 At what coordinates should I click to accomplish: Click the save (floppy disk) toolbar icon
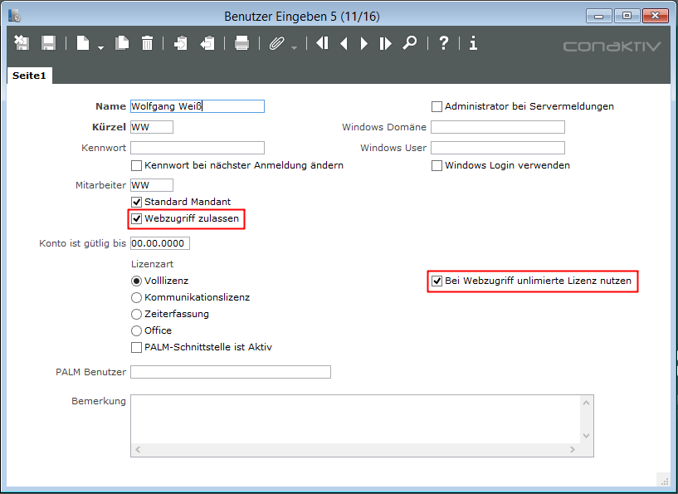click(48, 43)
